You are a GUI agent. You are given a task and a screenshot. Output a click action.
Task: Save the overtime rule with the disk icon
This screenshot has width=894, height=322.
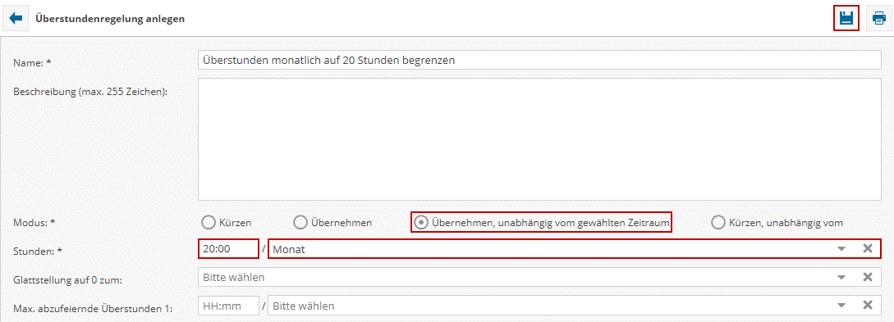coord(846,19)
